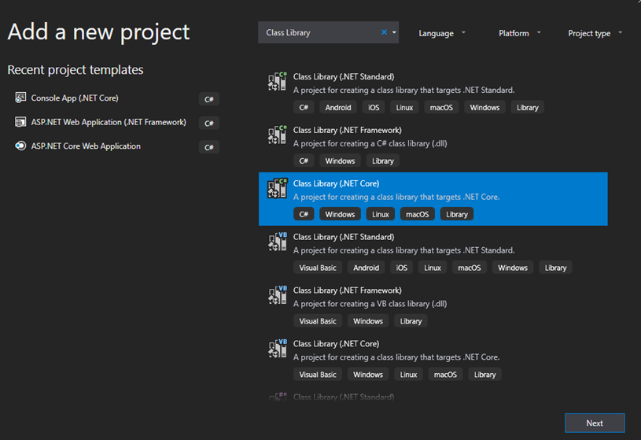Click the VB Class Library (.NET Standard) template icon
641x440 pixels.
point(277,242)
